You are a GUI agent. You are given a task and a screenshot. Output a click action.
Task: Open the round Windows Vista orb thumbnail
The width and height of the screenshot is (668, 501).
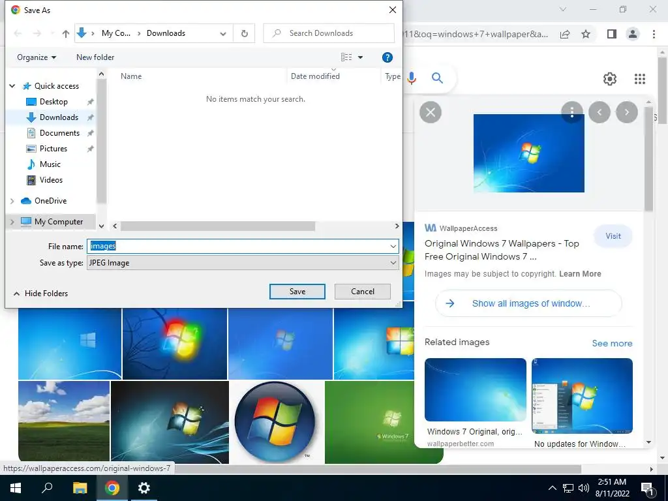pyautogui.click(x=275, y=422)
